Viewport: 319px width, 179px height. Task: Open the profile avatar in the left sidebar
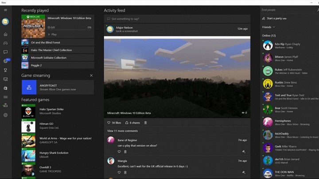tap(5, 21)
